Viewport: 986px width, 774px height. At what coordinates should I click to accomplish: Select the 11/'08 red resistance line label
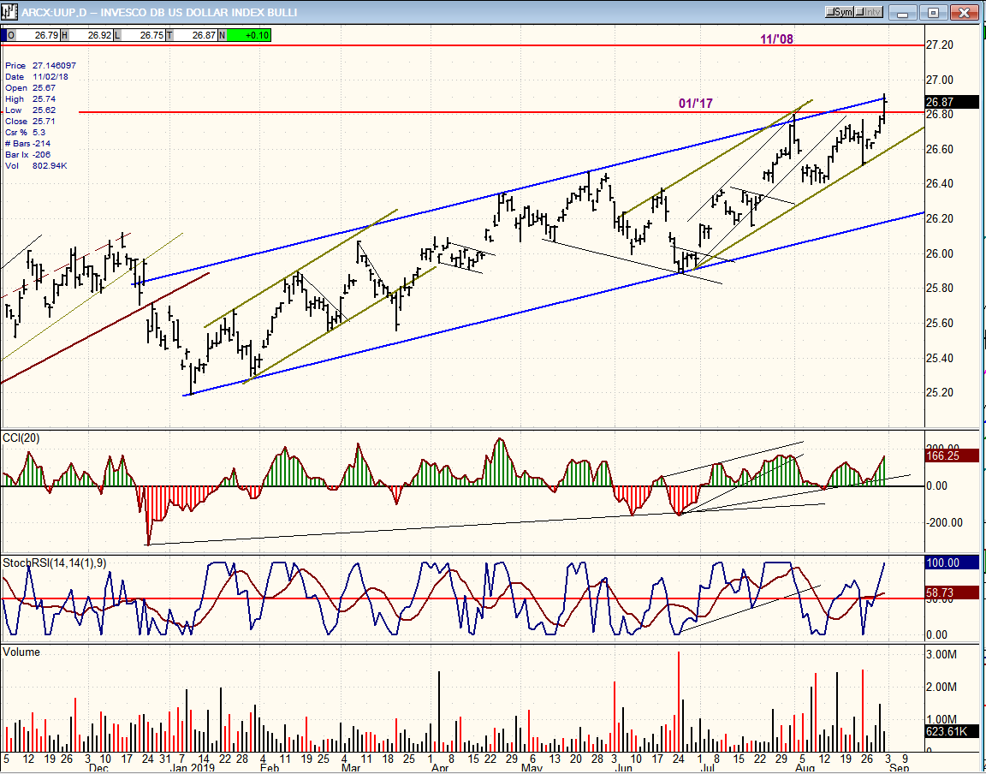click(x=776, y=39)
